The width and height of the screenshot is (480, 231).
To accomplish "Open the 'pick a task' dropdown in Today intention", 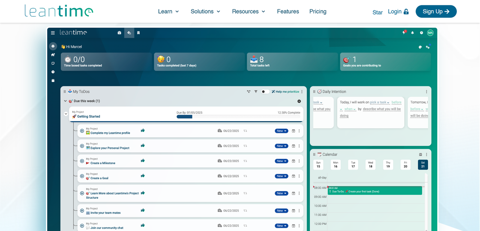I will pyautogui.click(x=380, y=102).
